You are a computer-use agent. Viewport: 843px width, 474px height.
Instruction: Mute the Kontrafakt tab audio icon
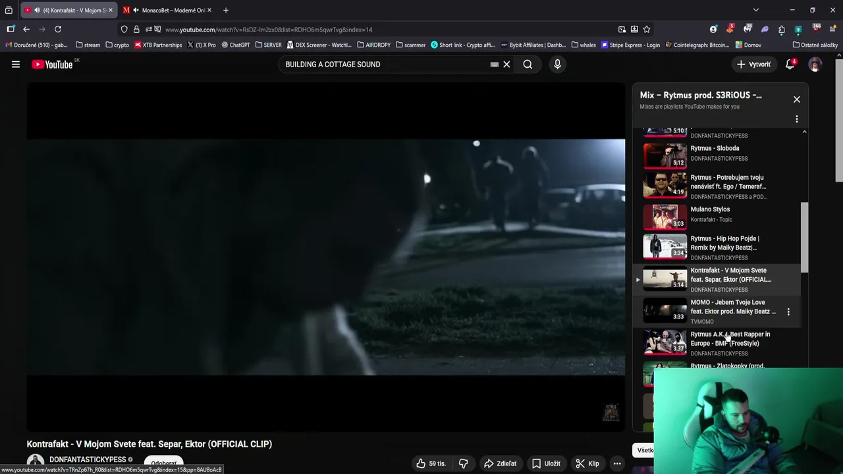(36, 10)
